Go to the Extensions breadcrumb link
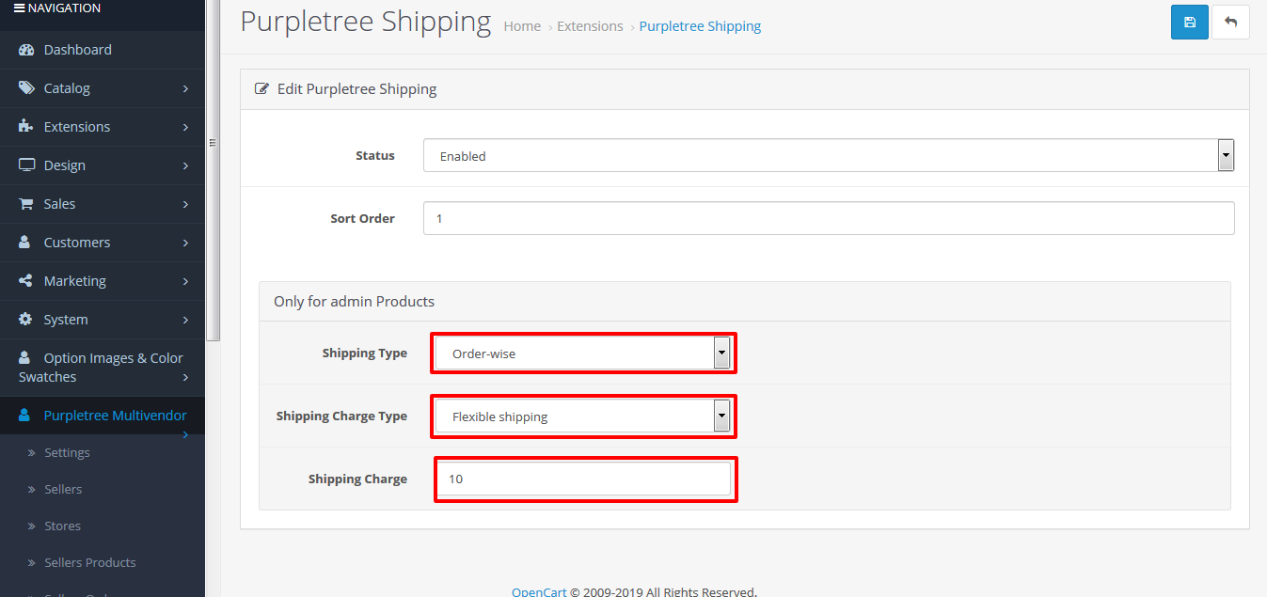 [x=590, y=26]
